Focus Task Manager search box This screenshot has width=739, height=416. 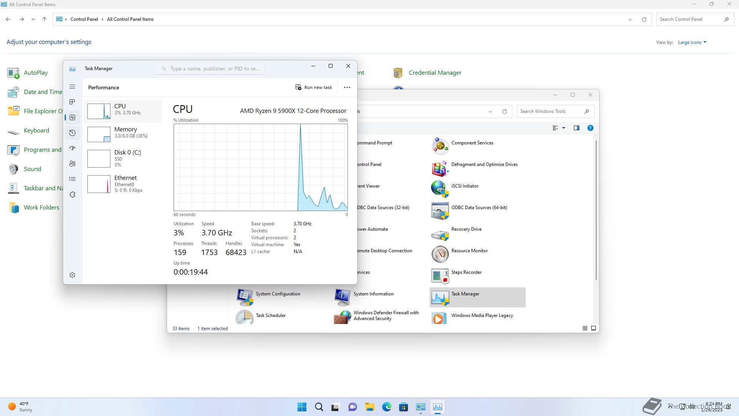(210, 69)
